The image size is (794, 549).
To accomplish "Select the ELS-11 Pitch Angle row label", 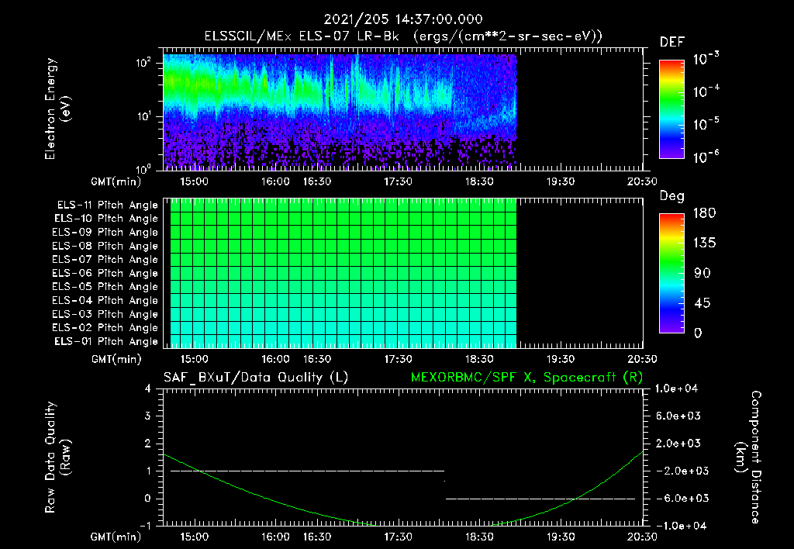I will point(107,205).
